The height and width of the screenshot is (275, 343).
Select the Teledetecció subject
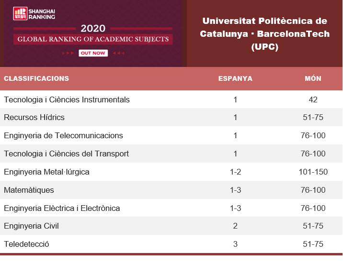pyautogui.click(x=26, y=244)
